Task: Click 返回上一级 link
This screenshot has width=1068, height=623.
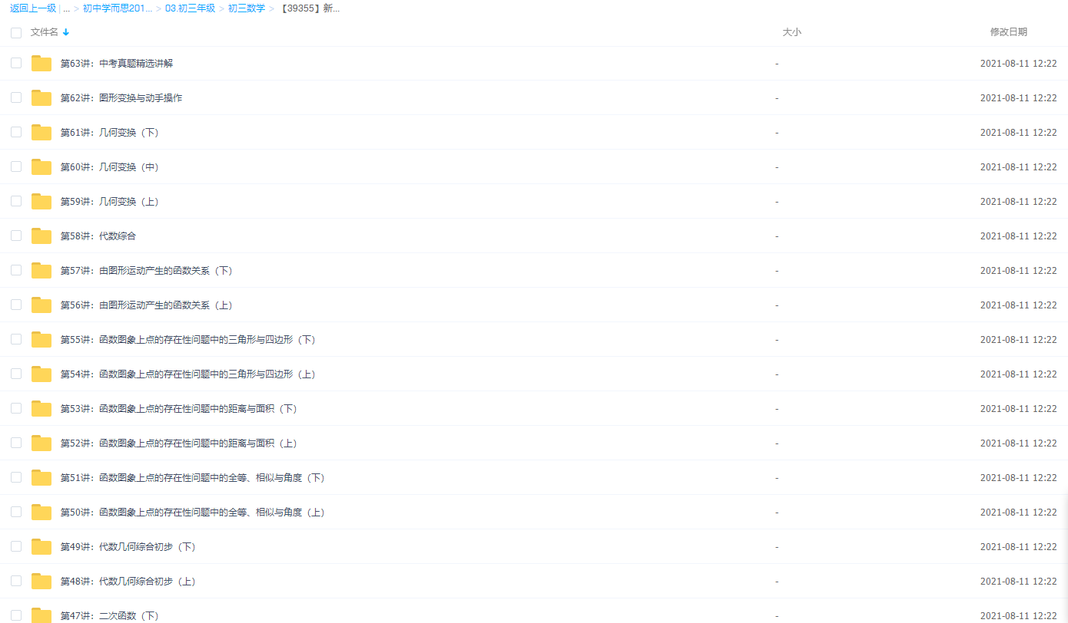Action: [32, 8]
